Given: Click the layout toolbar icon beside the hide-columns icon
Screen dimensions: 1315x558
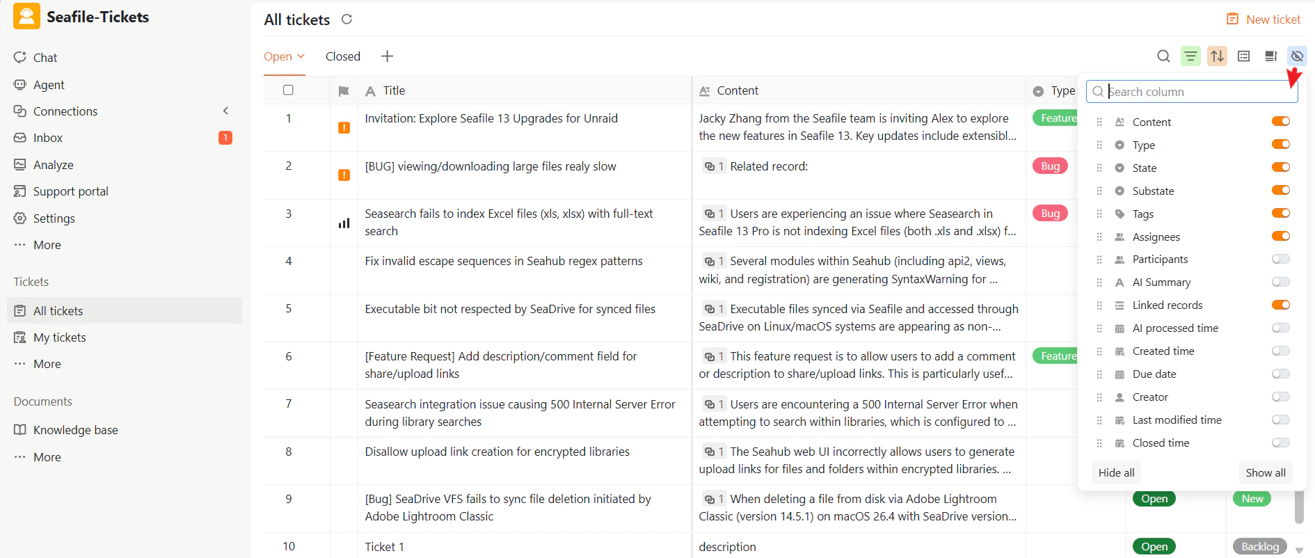Looking at the screenshot, I should click(1270, 56).
